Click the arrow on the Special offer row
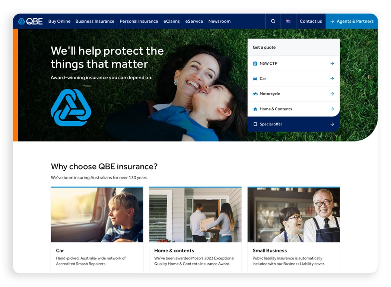Viewport: 391px width, 287px height. (x=332, y=124)
